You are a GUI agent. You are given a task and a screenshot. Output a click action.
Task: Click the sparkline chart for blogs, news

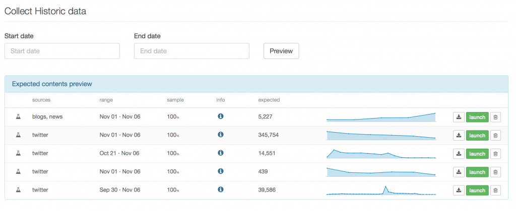[381, 117]
